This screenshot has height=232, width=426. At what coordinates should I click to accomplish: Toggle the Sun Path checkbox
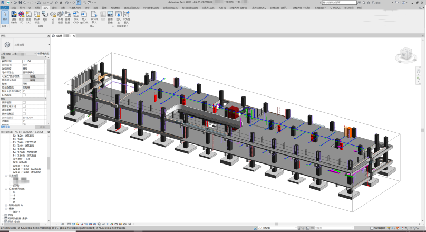coord(24,95)
